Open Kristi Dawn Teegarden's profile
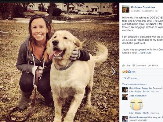The width and height of the screenshot is (163, 122). pos(141,88)
